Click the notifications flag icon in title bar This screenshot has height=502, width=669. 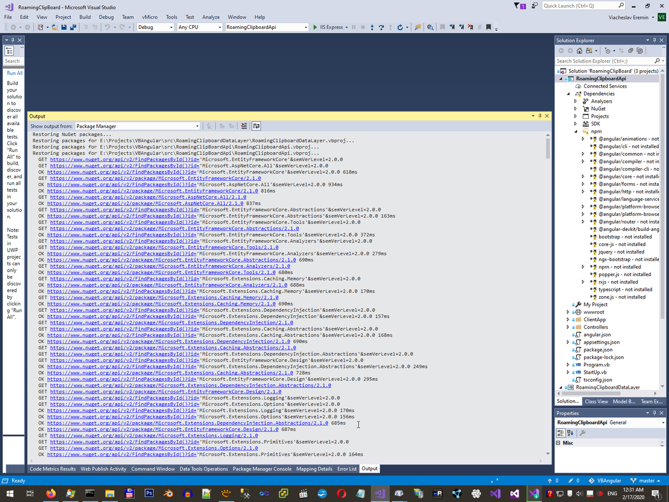[x=520, y=6]
